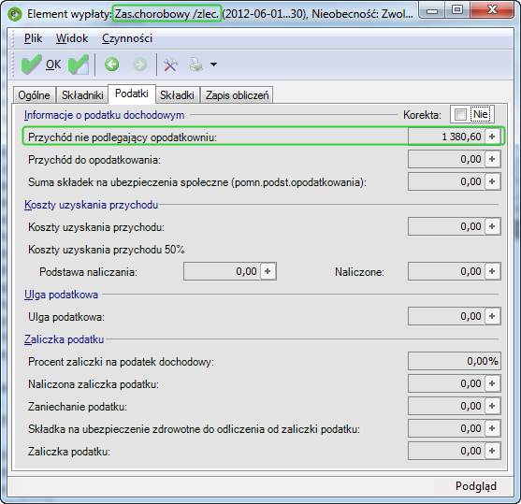
Task: Click plus button beside Naliczone field
Action: coord(492,271)
